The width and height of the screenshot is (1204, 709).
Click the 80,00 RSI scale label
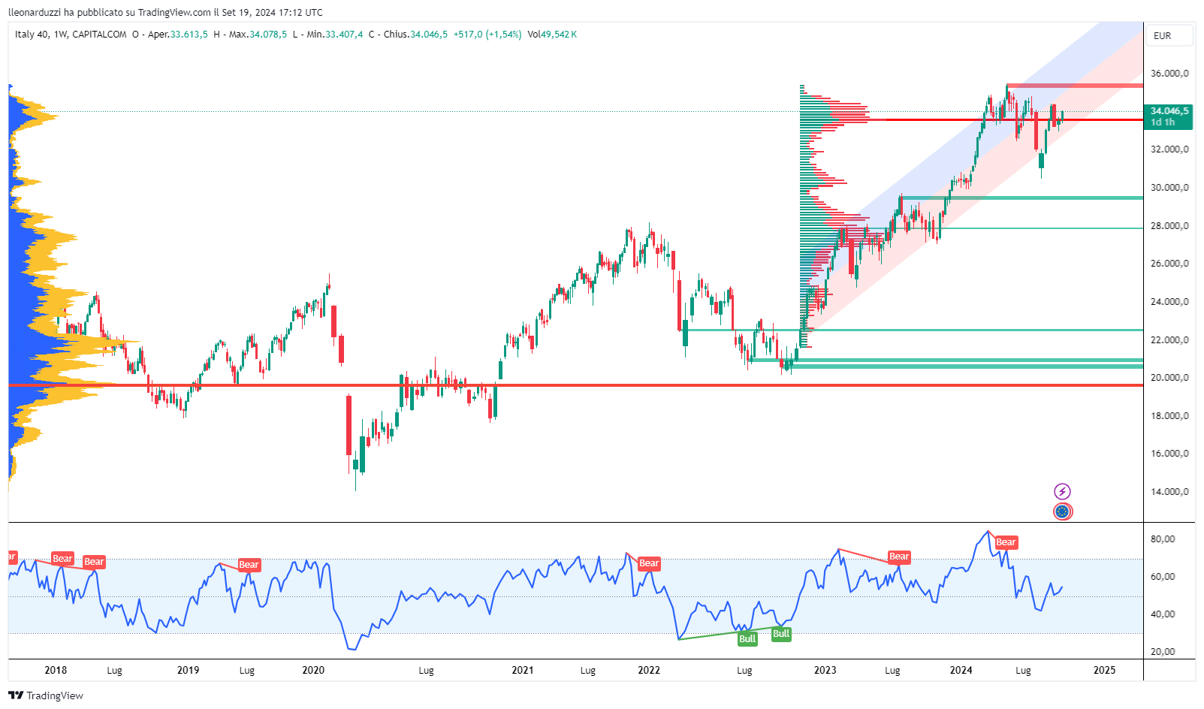(x=1163, y=539)
